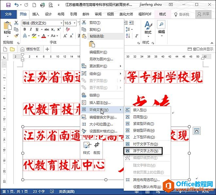Switch to the Design tab
Viewport: 216px width, 195px height.
pyautogui.click(x=48, y=14)
